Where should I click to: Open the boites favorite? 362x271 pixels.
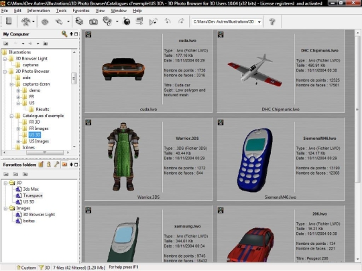[29, 221]
